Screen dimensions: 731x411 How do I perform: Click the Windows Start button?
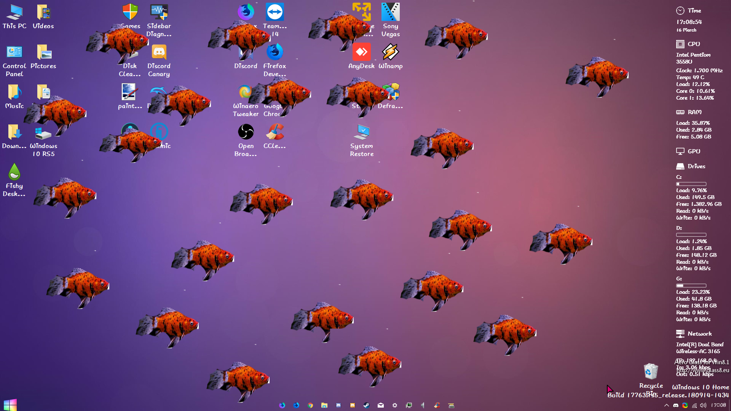click(x=10, y=405)
